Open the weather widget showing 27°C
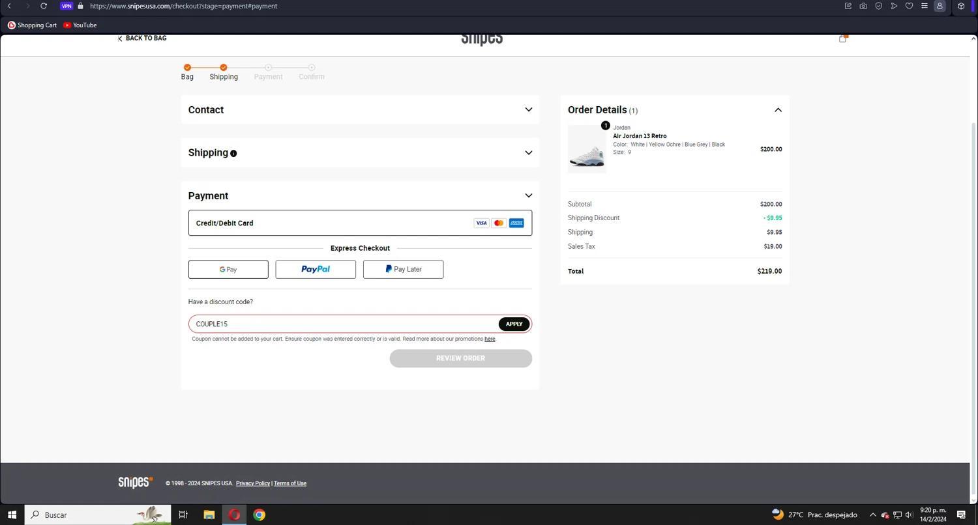The width and height of the screenshot is (978, 525). [814, 515]
